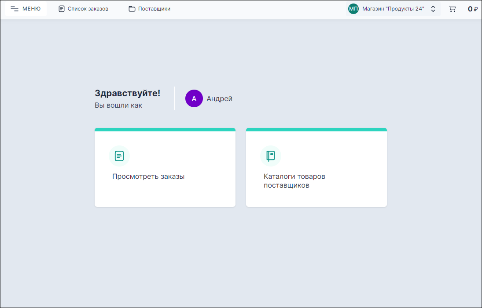Click the book icon on Каталоги товаров card
Viewport: 482px width, 308px height.
(x=270, y=156)
